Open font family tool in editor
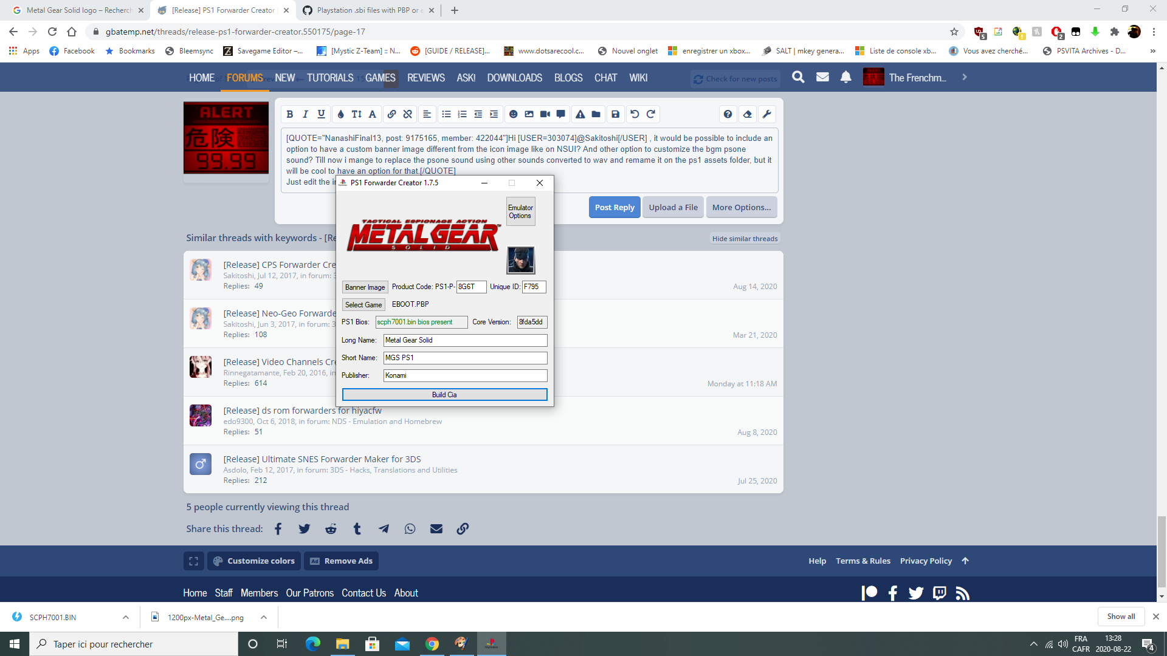The image size is (1167, 656). pyautogui.click(x=373, y=114)
